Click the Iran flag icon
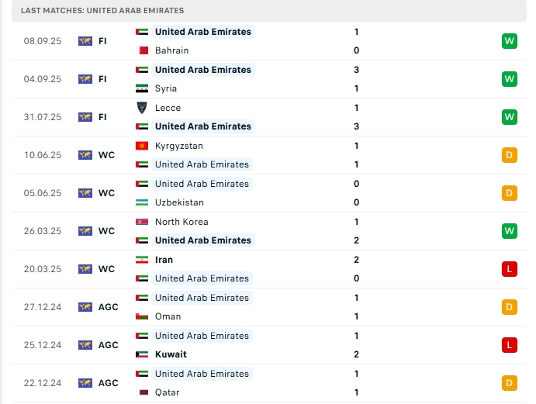This screenshot has height=404, width=536. pos(142,260)
